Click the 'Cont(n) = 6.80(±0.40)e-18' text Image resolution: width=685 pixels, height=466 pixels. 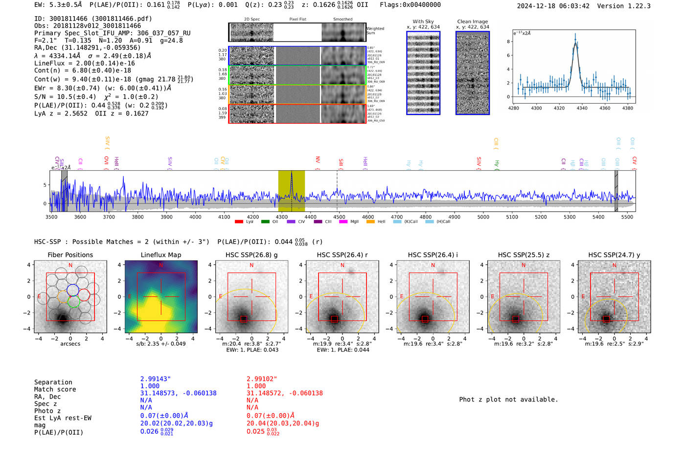tap(83, 71)
